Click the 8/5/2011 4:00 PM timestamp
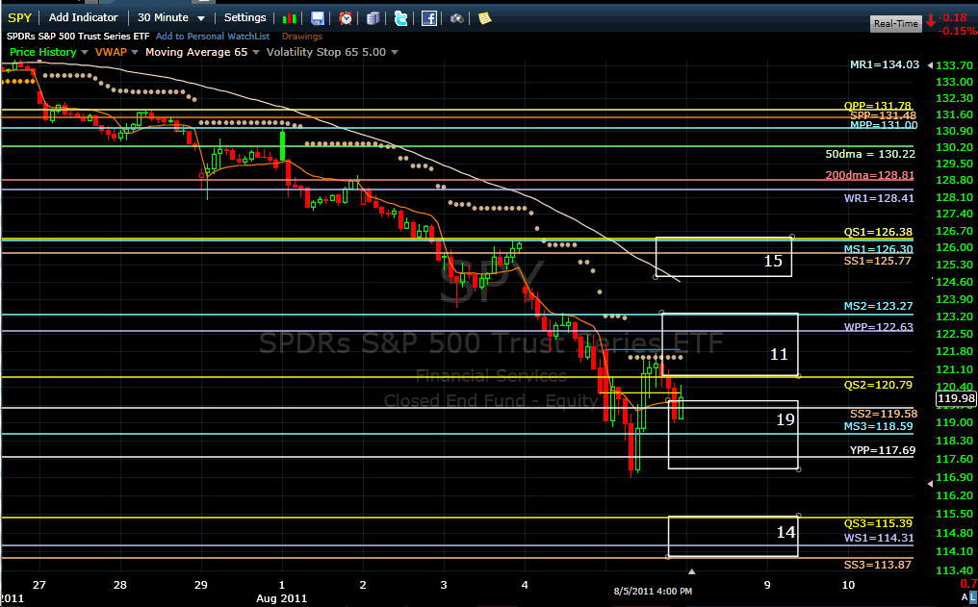This screenshot has height=607, width=978. (x=653, y=591)
